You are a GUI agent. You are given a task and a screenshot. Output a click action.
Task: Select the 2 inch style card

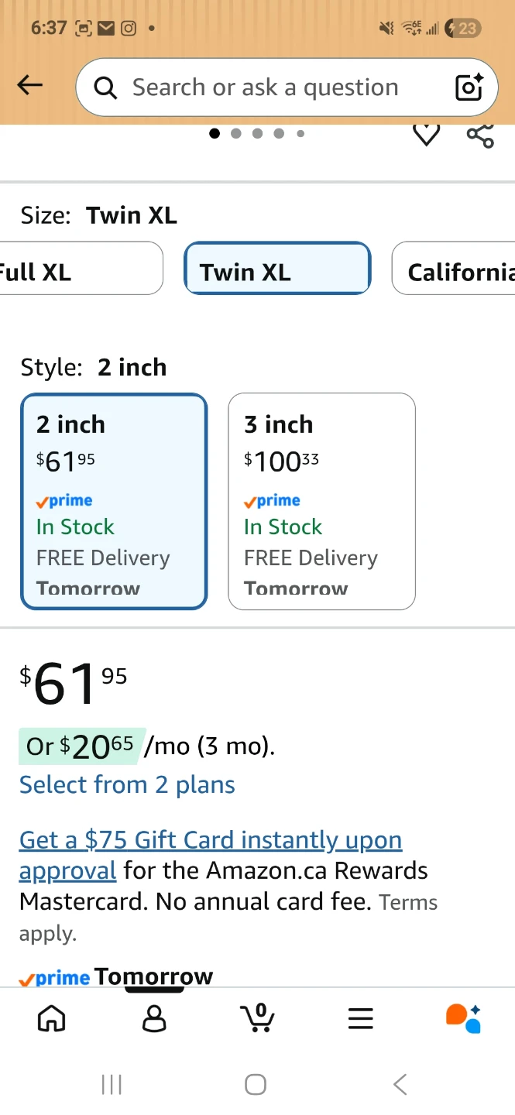pyautogui.click(x=114, y=502)
